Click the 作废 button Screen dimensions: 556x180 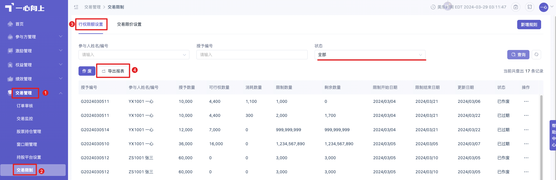coord(87,71)
